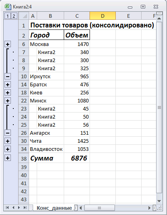The image size is (167, 215).
Task: Restore the Книга2:4 window
Action: (143, 6)
